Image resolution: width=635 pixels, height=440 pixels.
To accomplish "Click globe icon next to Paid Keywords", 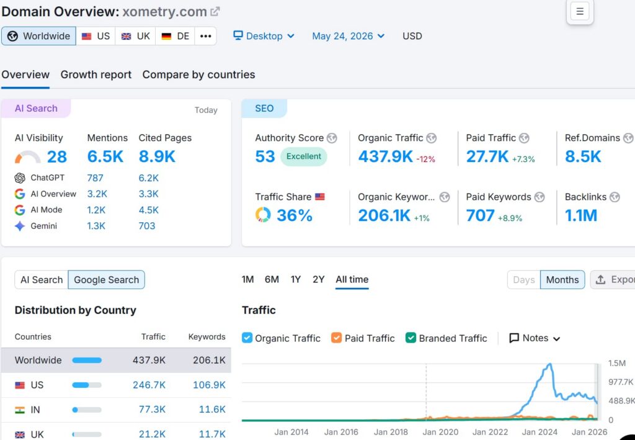I will 540,197.
